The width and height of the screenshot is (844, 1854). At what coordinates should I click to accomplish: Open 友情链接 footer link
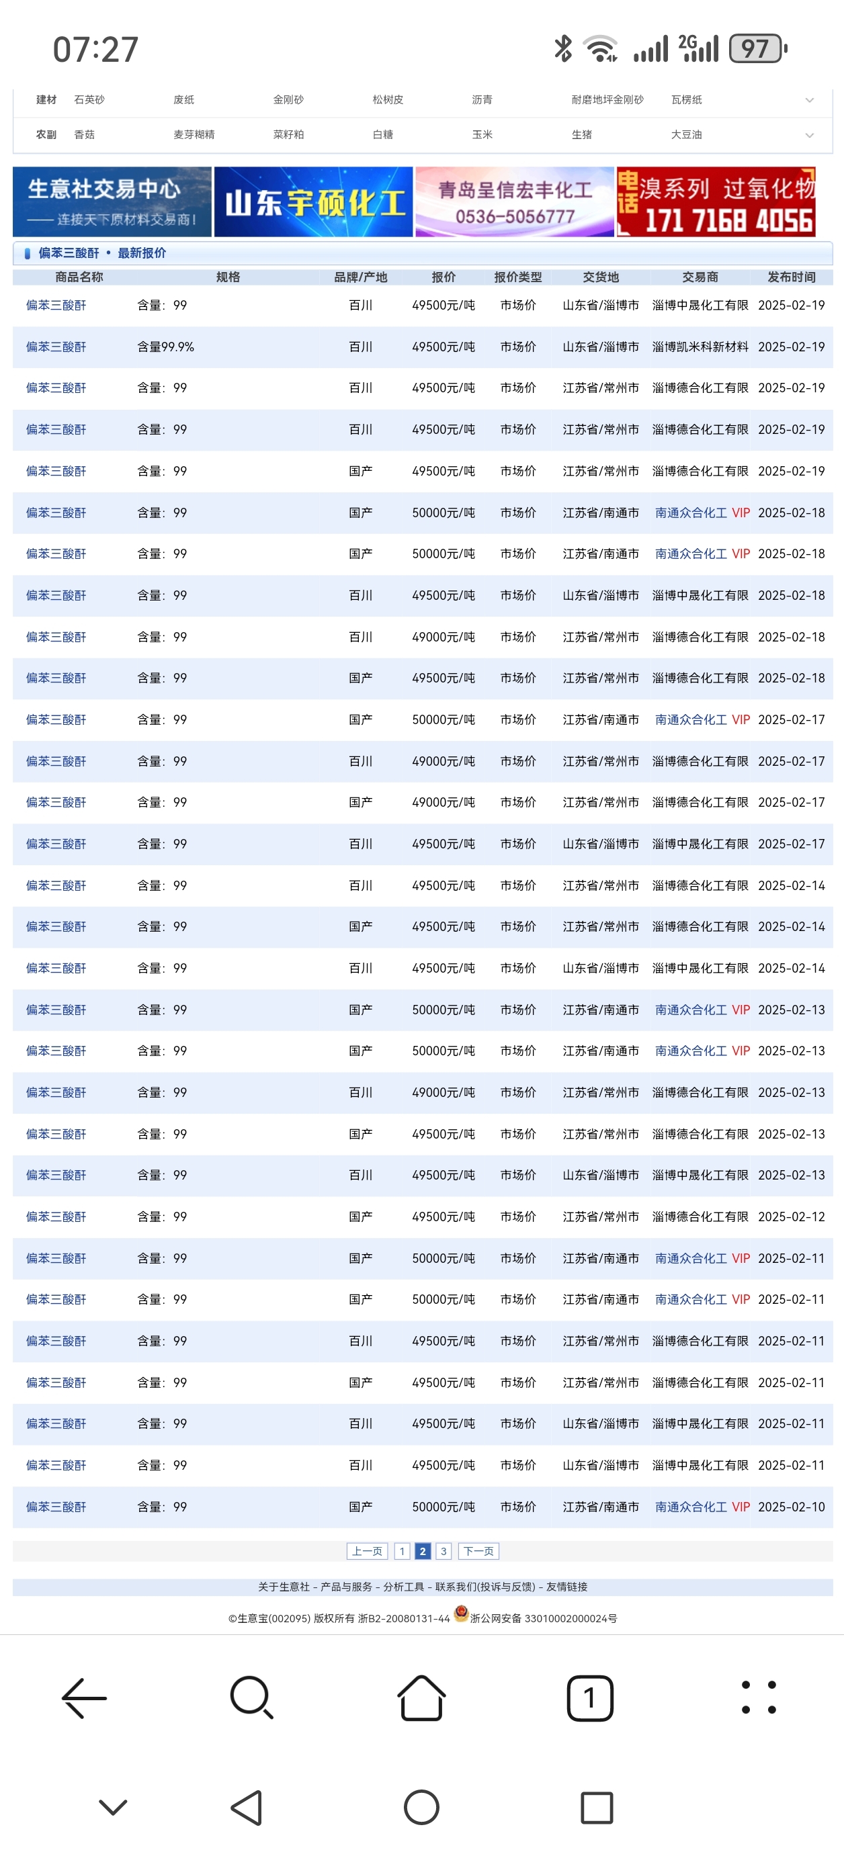point(566,1586)
